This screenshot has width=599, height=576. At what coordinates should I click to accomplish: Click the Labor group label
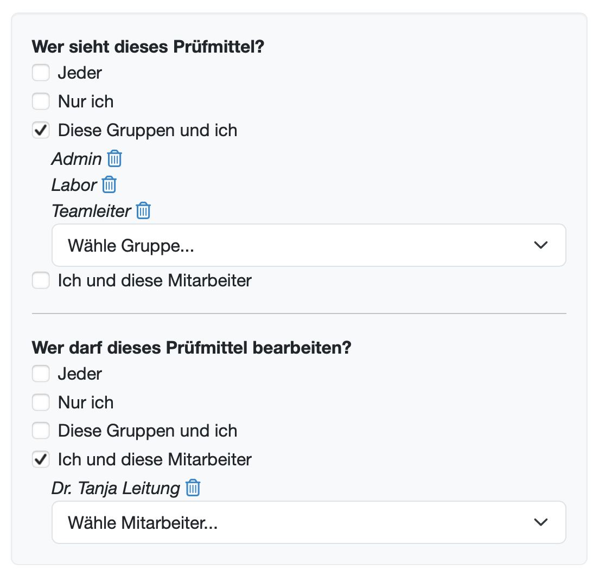coord(72,184)
